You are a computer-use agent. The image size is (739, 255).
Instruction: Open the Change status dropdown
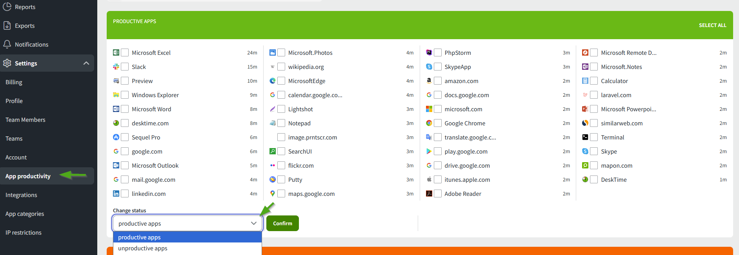click(x=187, y=223)
